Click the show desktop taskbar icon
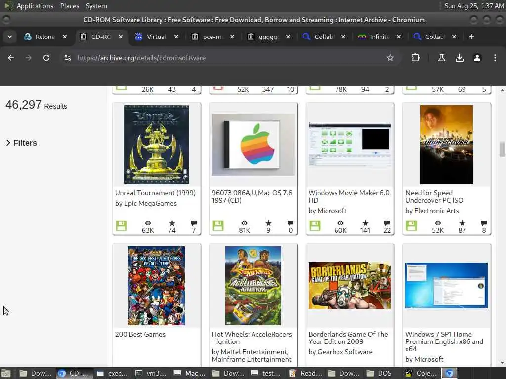Screen dimensions: 506x379 point(6,373)
